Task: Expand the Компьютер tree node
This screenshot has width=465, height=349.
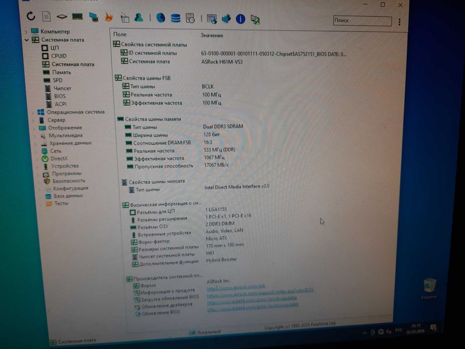Action: point(26,31)
